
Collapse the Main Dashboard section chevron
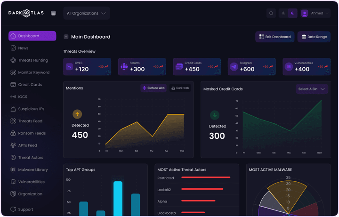coord(66,37)
